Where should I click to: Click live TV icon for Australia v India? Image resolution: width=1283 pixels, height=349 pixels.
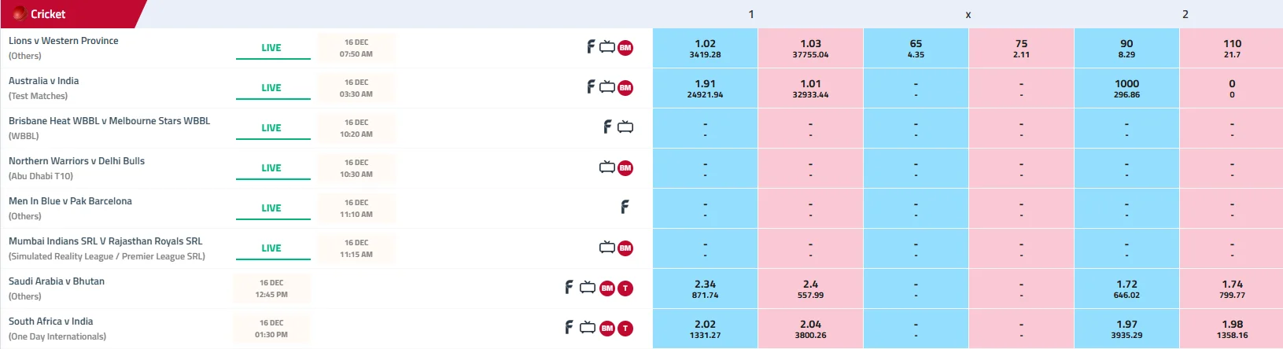tap(607, 87)
